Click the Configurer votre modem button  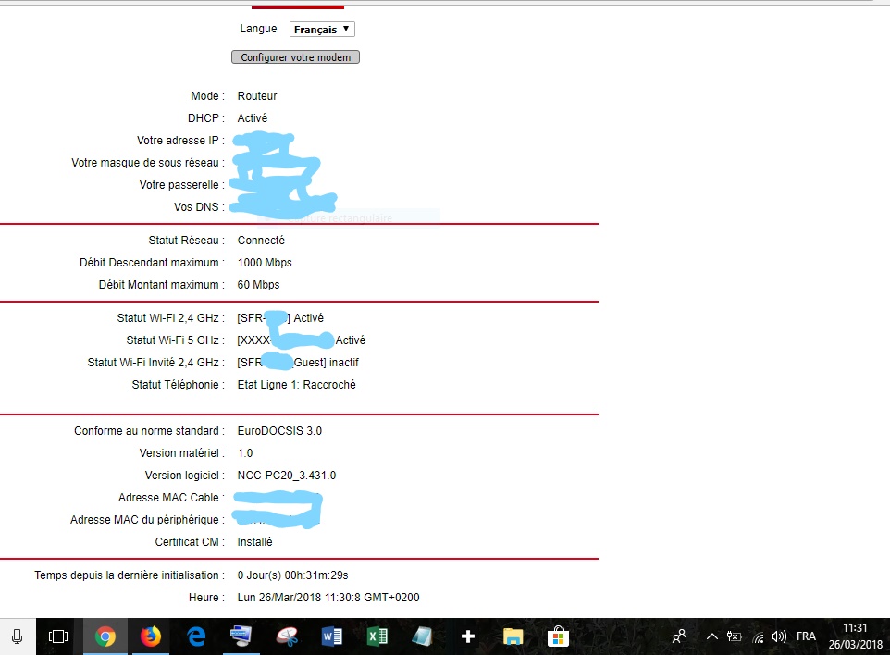295,57
